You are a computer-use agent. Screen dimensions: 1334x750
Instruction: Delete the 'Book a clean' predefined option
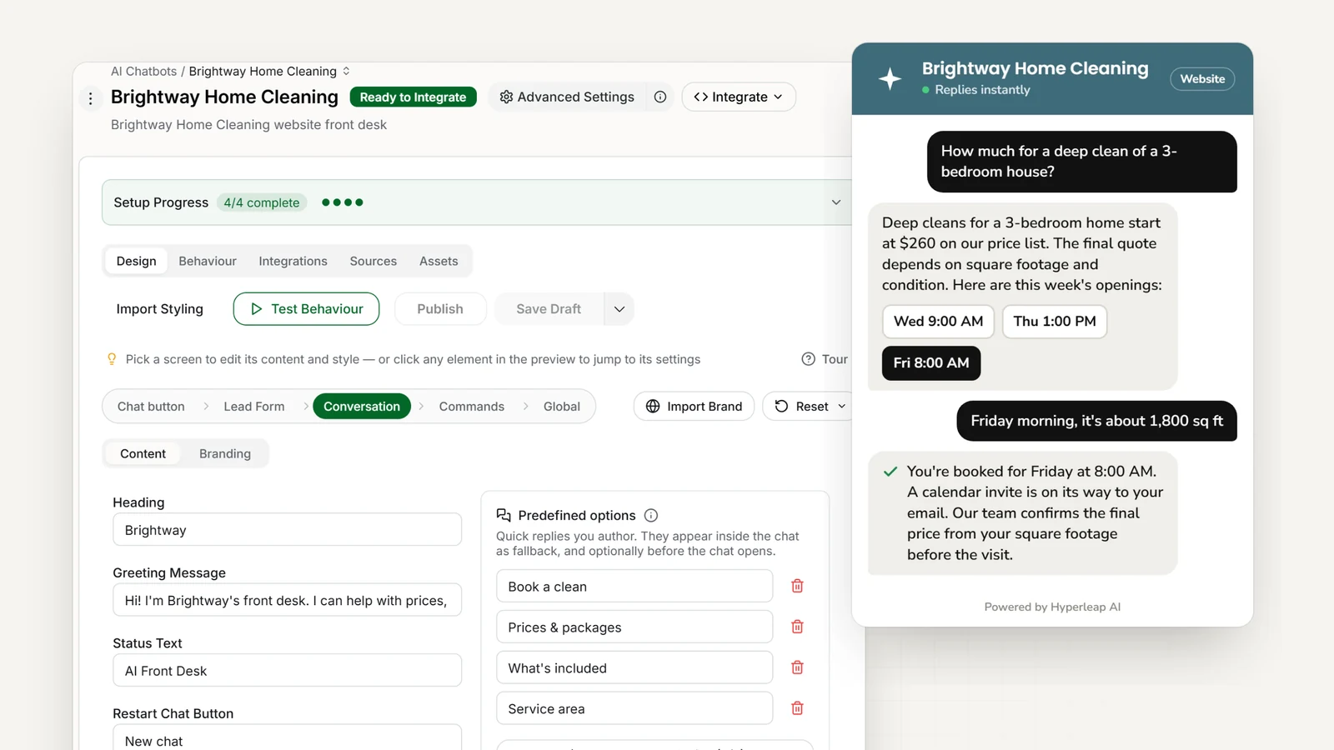(x=797, y=586)
